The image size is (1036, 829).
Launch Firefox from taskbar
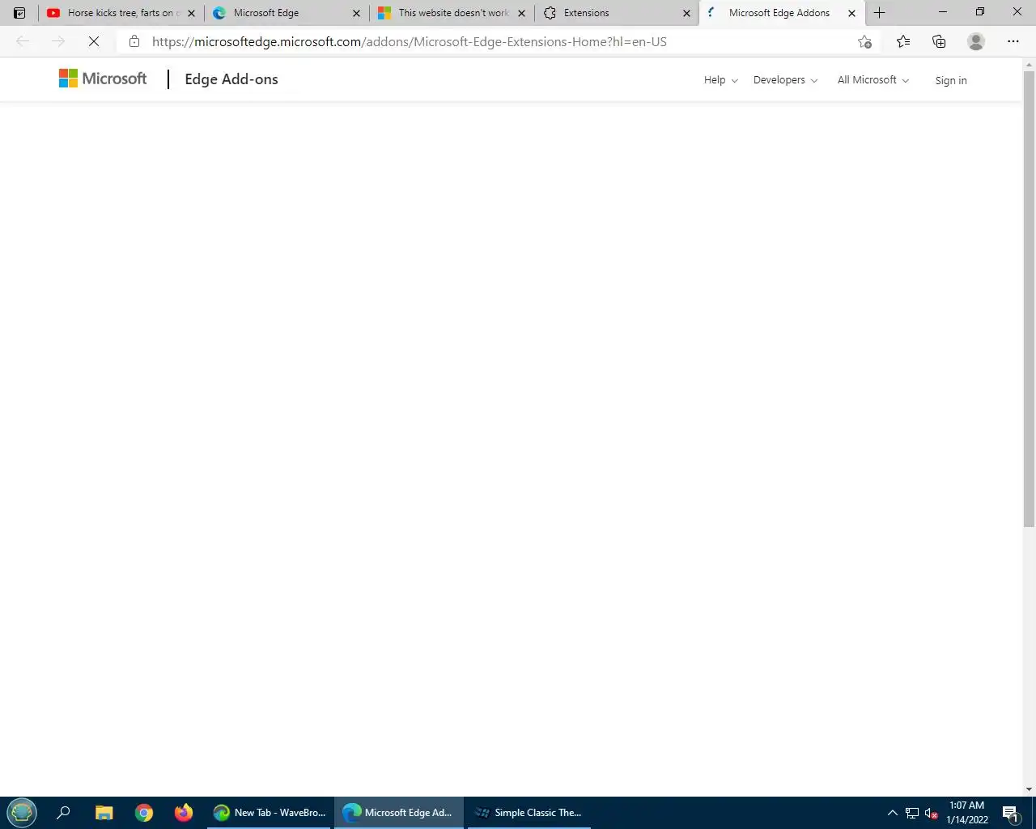pos(184,813)
